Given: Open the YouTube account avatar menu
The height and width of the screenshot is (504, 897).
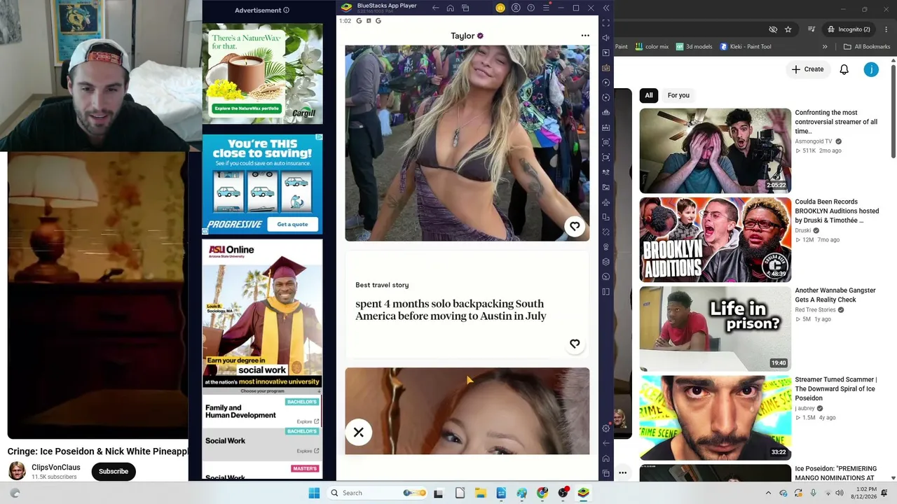Looking at the screenshot, I should pyautogui.click(x=871, y=69).
